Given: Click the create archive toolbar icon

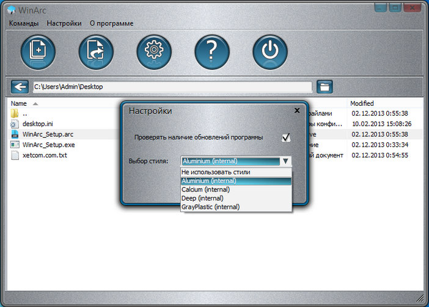Looking at the screenshot, I should 38,52.
